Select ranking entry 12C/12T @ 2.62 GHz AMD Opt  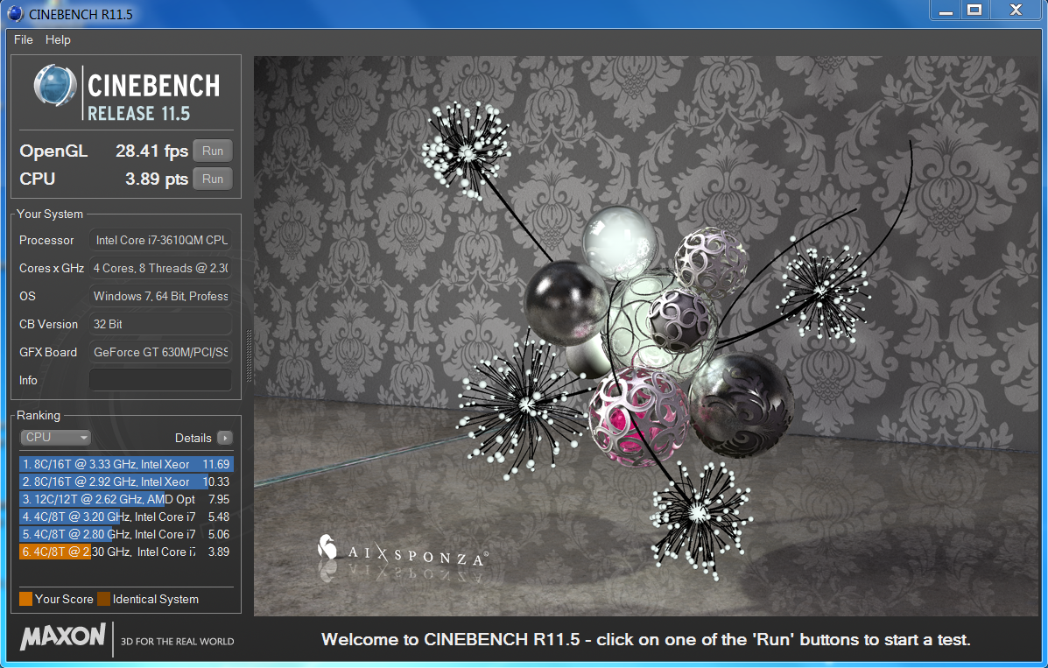coord(126,499)
